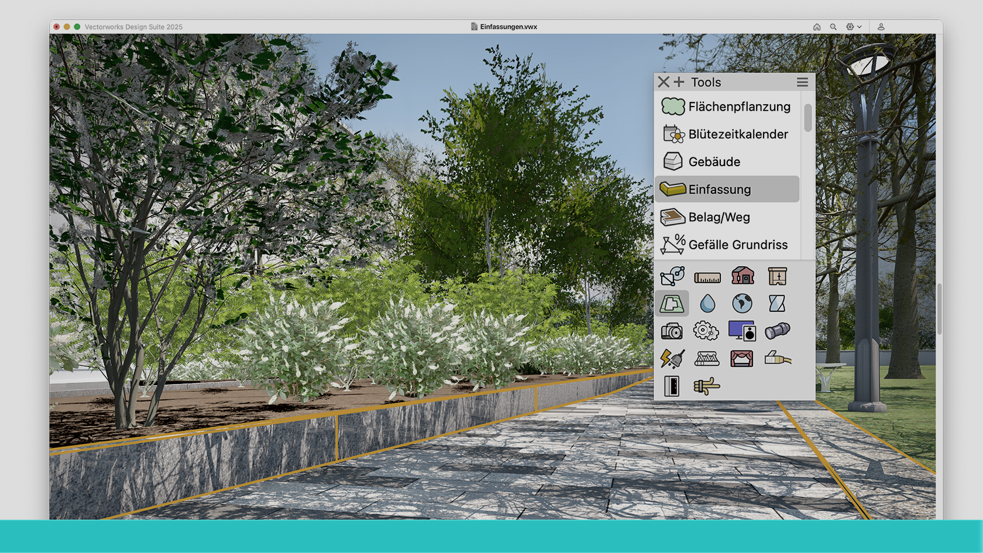Select the Belag/Weg tool

click(727, 217)
